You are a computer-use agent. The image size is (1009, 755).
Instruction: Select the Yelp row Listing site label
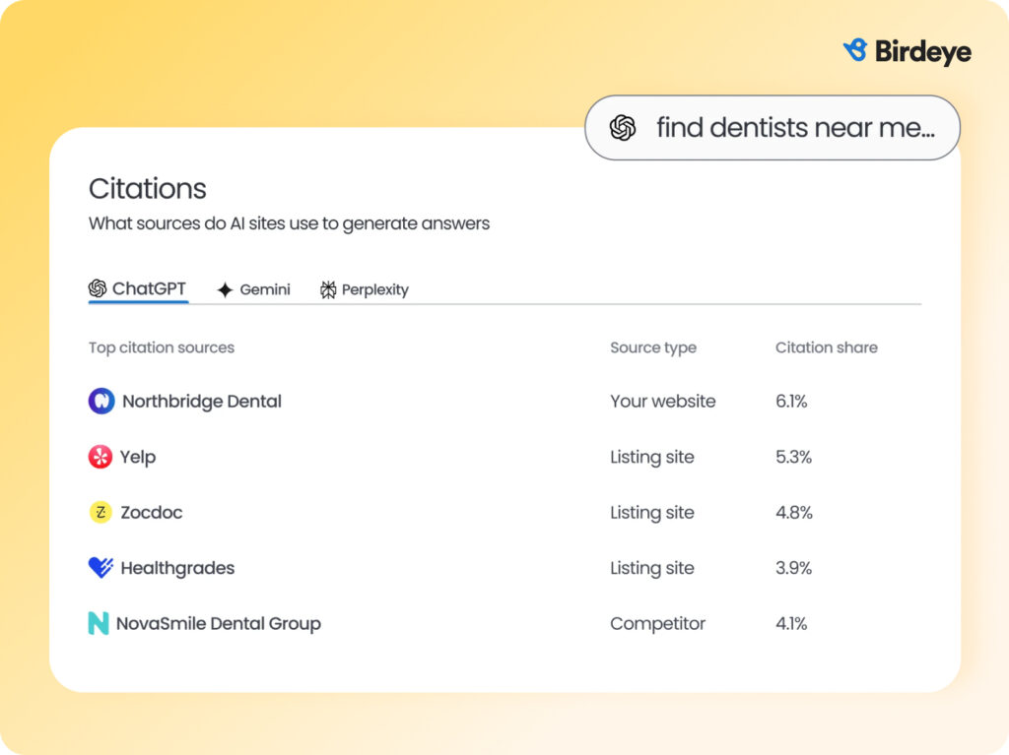click(652, 457)
